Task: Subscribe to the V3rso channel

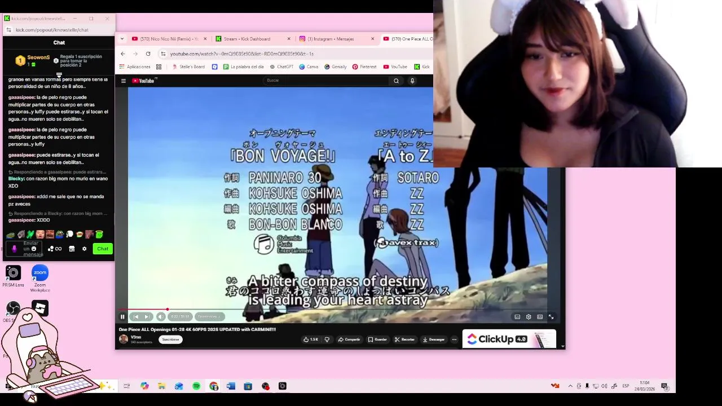Action: (x=170, y=339)
